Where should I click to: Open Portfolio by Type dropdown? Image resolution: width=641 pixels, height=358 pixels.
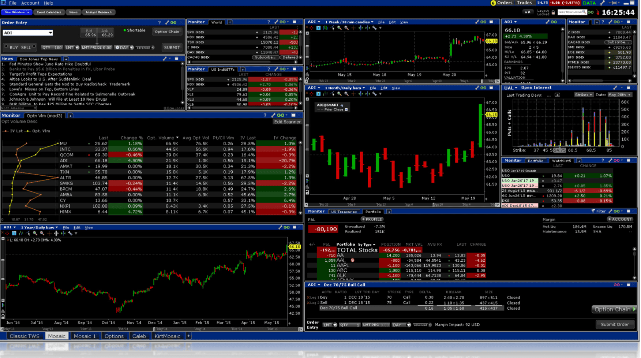[367, 245]
